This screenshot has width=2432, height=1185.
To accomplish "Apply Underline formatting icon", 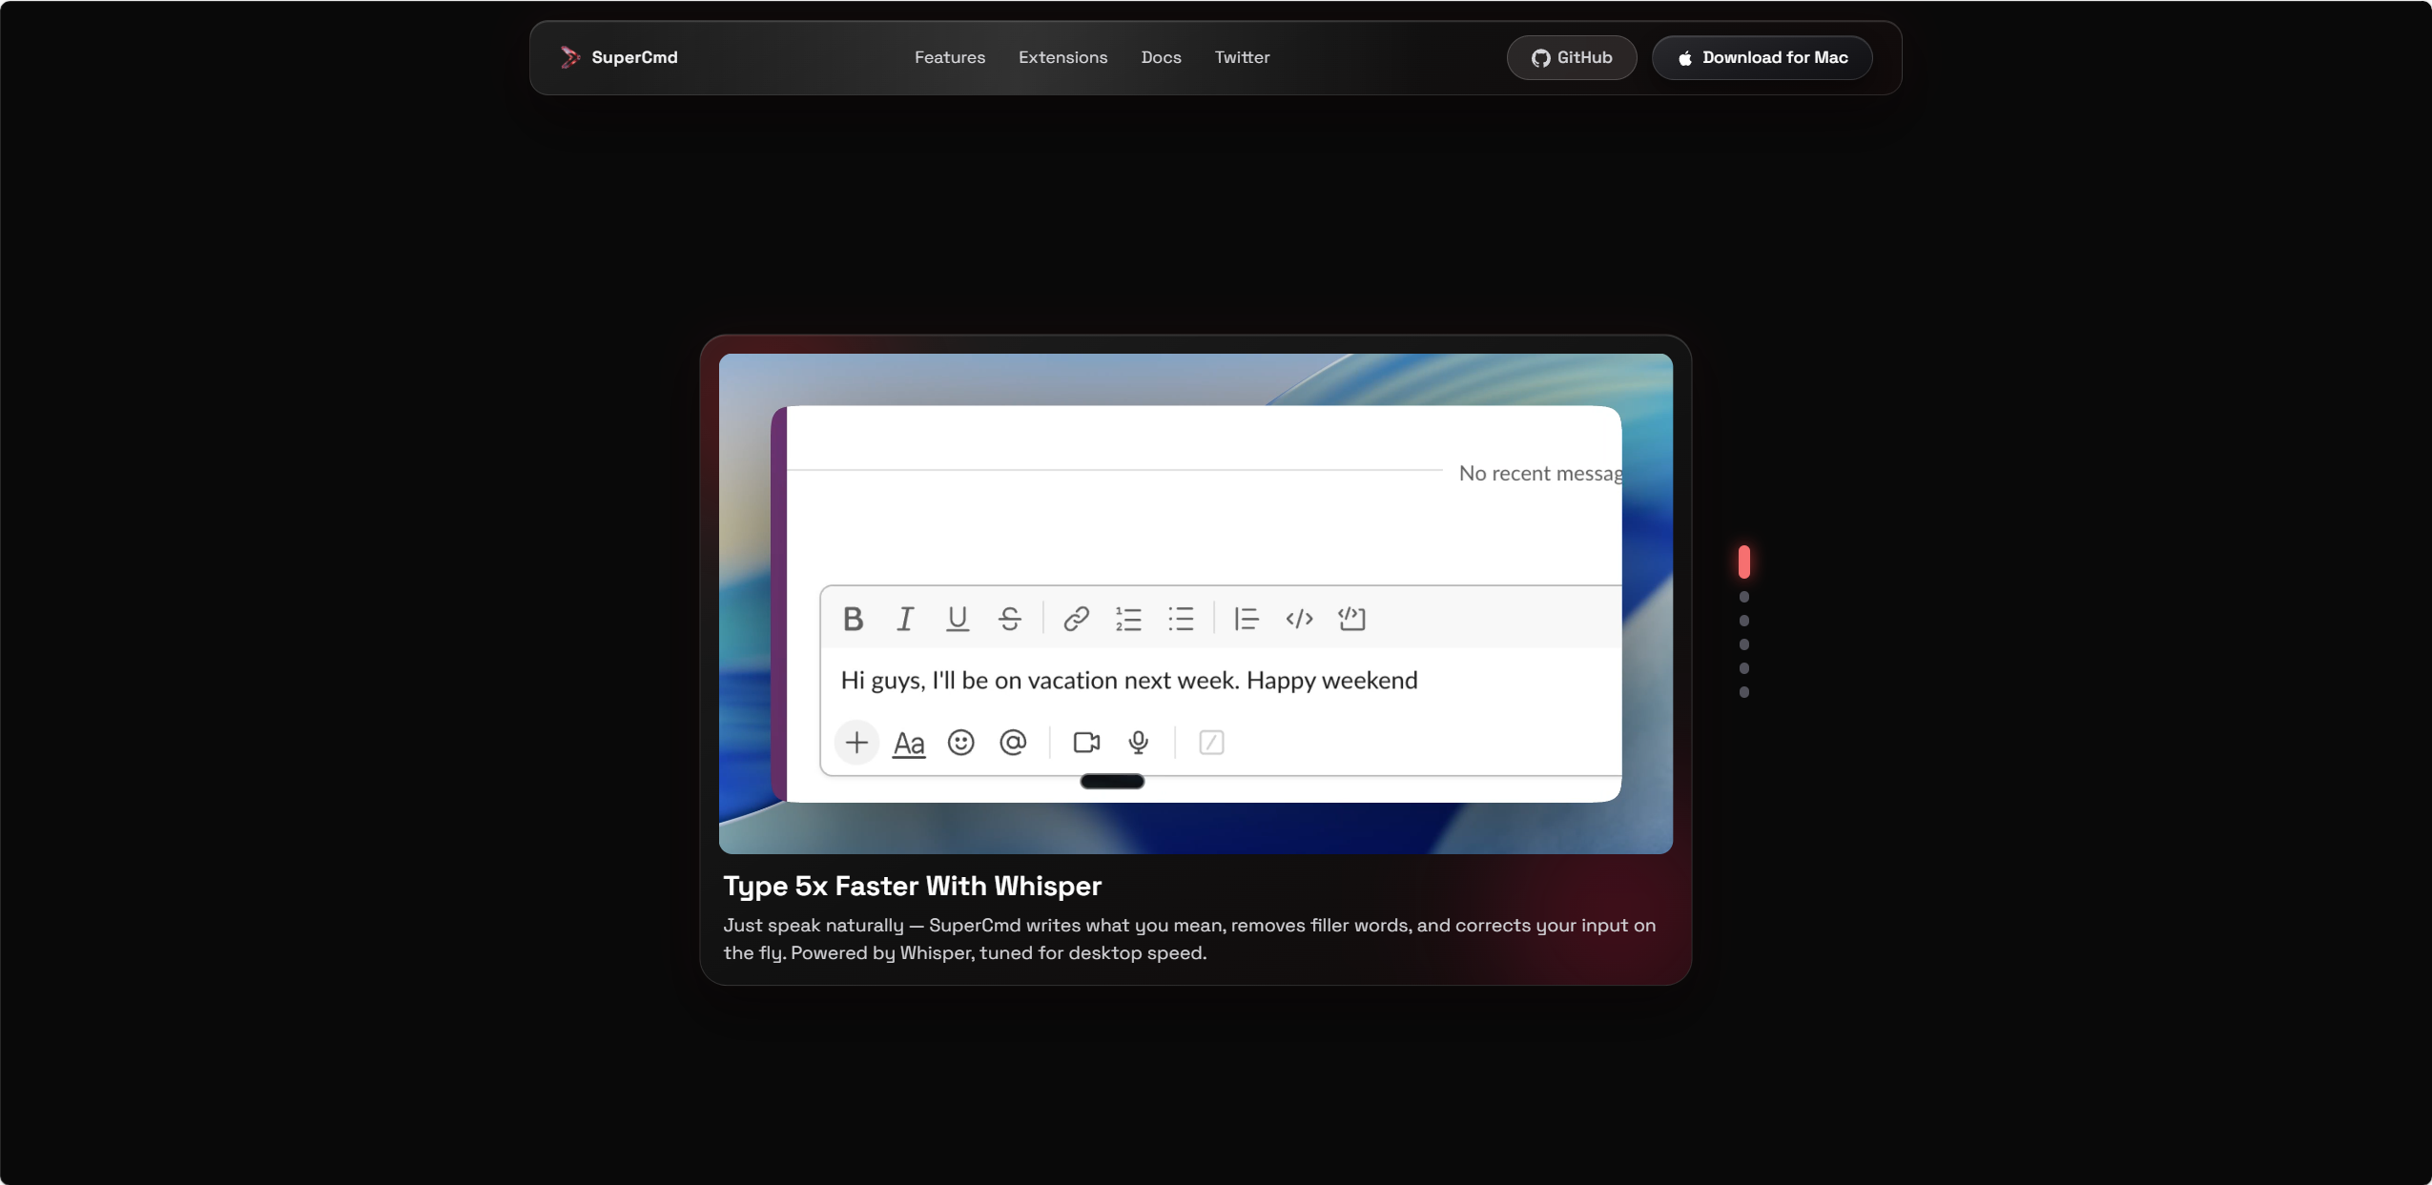I will coord(958,620).
